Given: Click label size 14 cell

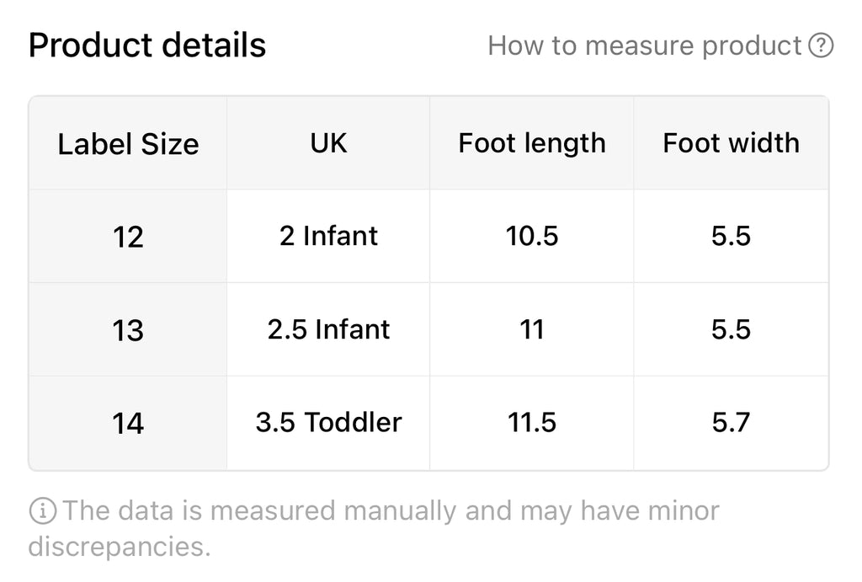Looking at the screenshot, I should pyautogui.click(x=128, y=423).
